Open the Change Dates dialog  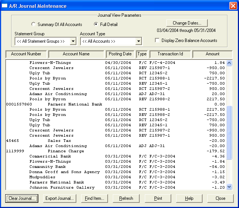click(x=187, y=23)
